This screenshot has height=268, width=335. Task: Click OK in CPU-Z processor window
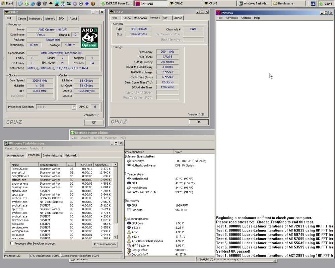click(x=94, y=123)
